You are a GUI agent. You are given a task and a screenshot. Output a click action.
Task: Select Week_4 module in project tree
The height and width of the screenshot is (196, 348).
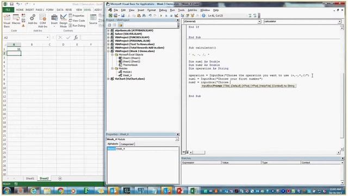[x=127, y=75]
